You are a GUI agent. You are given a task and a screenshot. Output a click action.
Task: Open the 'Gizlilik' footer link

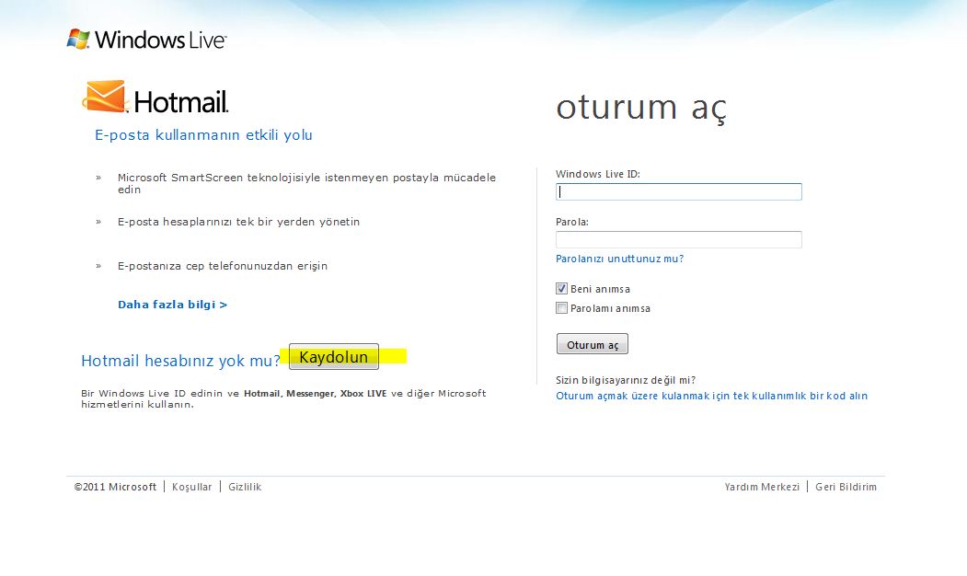tap(245, 487)
